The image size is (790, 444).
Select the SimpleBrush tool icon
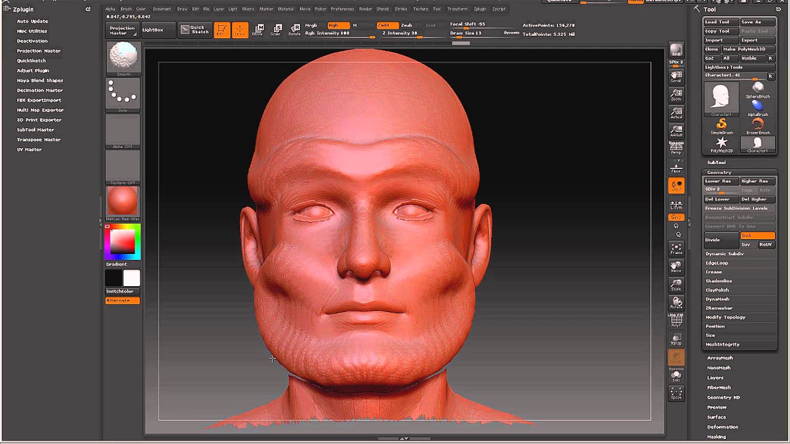[721, 126]
